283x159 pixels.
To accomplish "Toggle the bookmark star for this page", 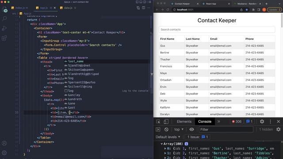I will 247,10.
